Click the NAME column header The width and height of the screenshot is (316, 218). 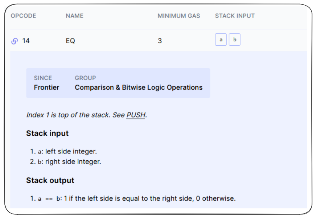75,16
